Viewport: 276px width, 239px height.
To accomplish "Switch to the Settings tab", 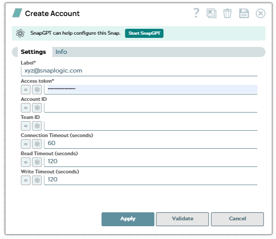I will pyautogui.click(x=33, y=52).
